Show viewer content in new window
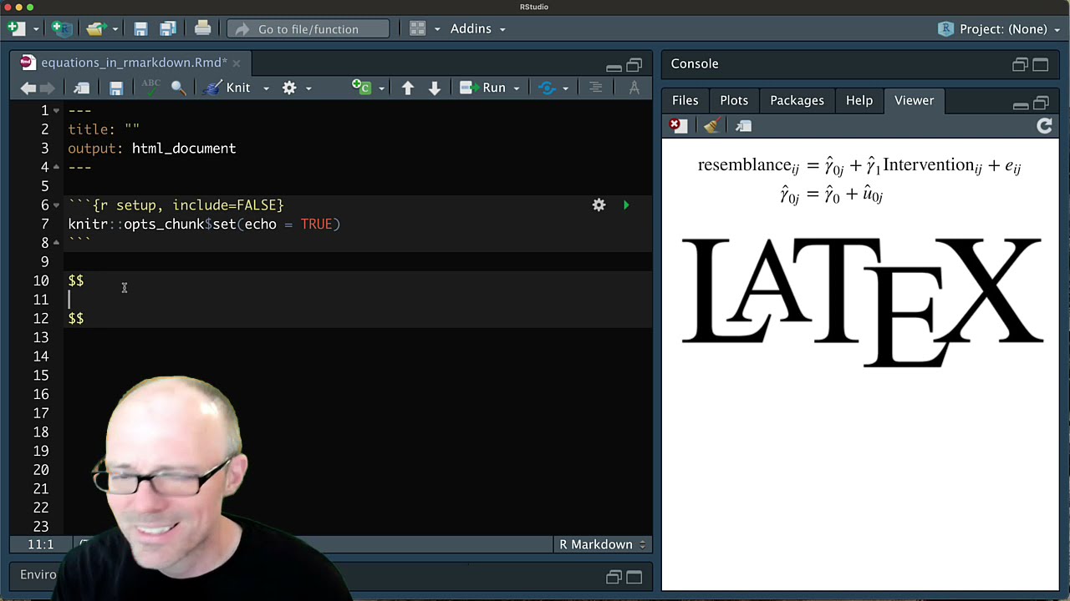1070x601 pixels. coord(743,126)
